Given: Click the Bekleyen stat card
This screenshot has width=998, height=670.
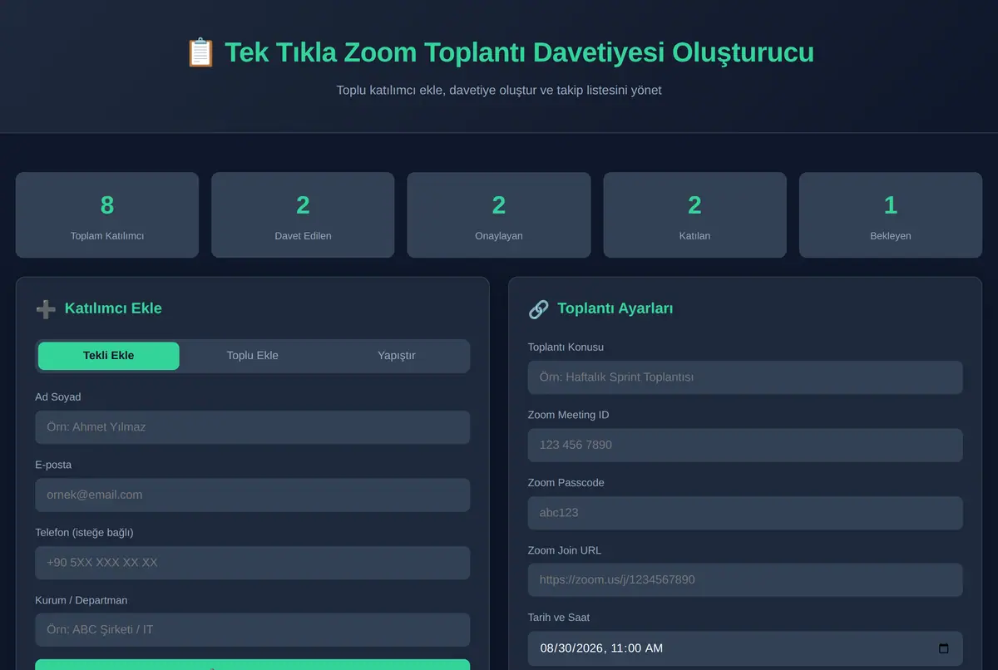Looking at the screenshot, I should click(x=891, y=215).
